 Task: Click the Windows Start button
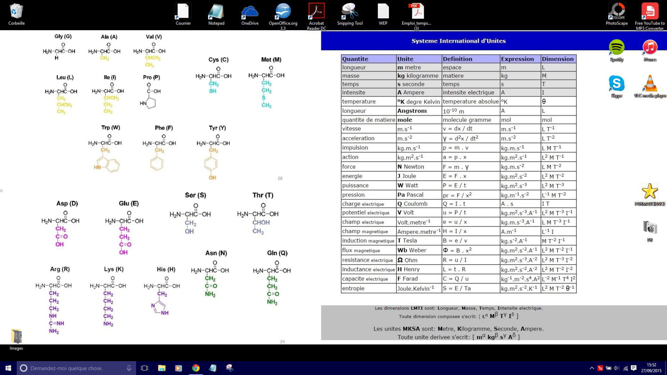8,368
